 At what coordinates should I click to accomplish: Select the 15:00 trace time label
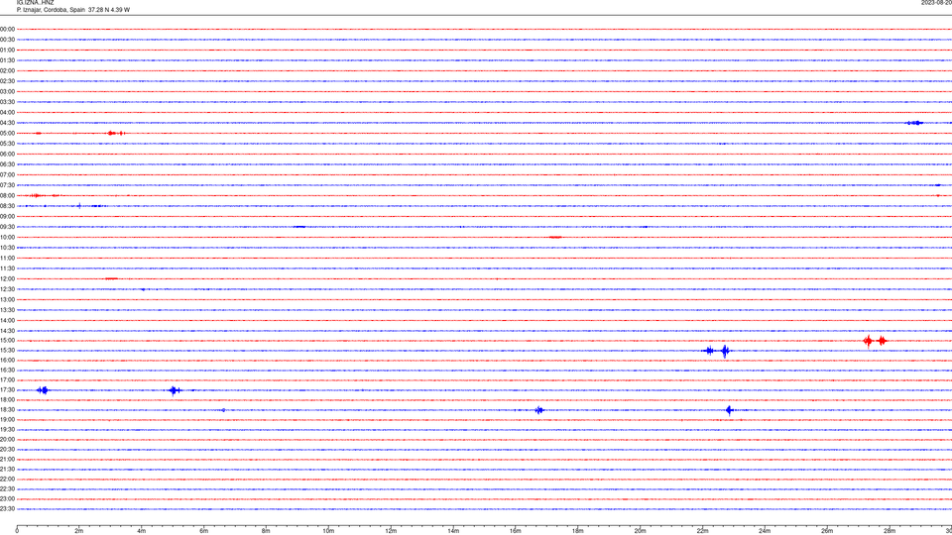tap(7, 341)
